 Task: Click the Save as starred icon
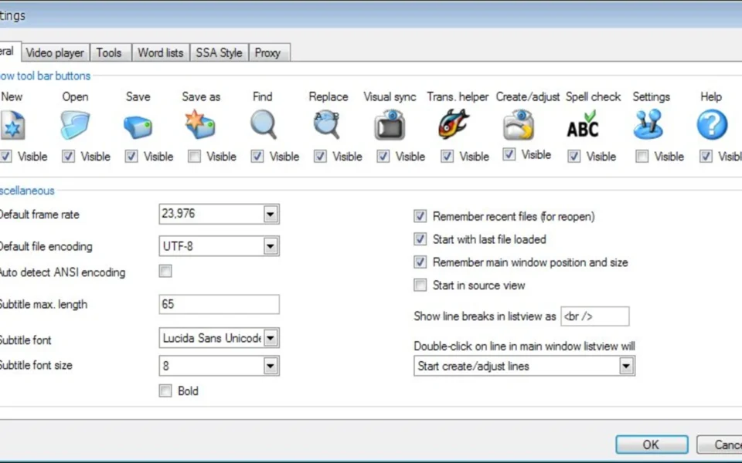pos(200,124)
